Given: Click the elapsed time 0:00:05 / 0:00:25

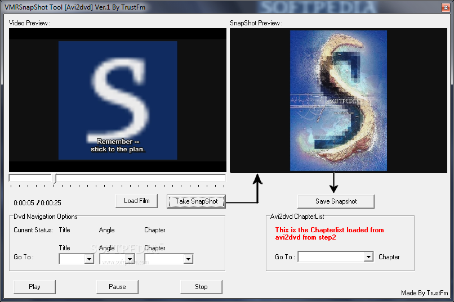Looking at the screenshot, I should pos(37,203).
